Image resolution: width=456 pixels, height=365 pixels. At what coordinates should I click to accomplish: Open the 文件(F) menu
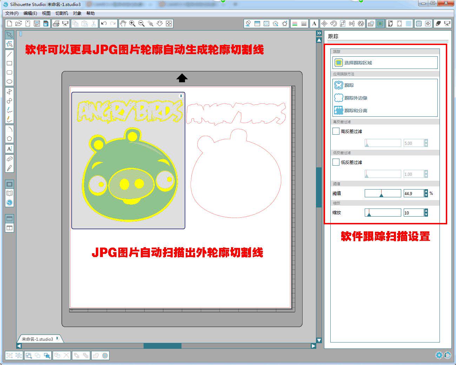pos(12,13)
